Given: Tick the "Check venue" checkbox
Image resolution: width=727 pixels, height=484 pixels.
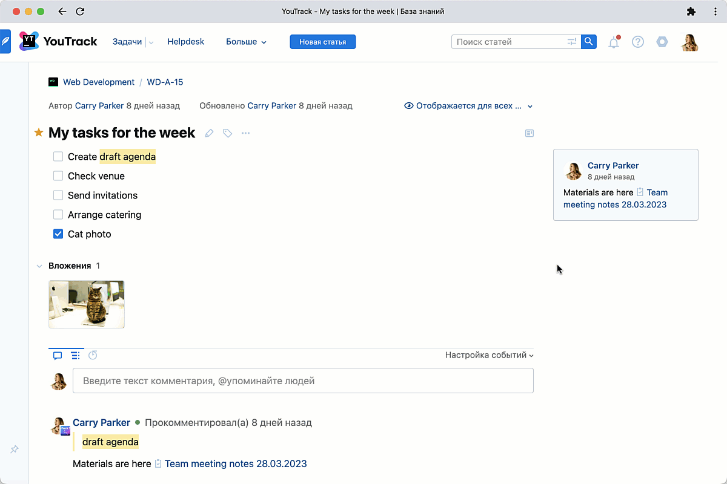Looking at the screenshot, I should pos(58,176).
